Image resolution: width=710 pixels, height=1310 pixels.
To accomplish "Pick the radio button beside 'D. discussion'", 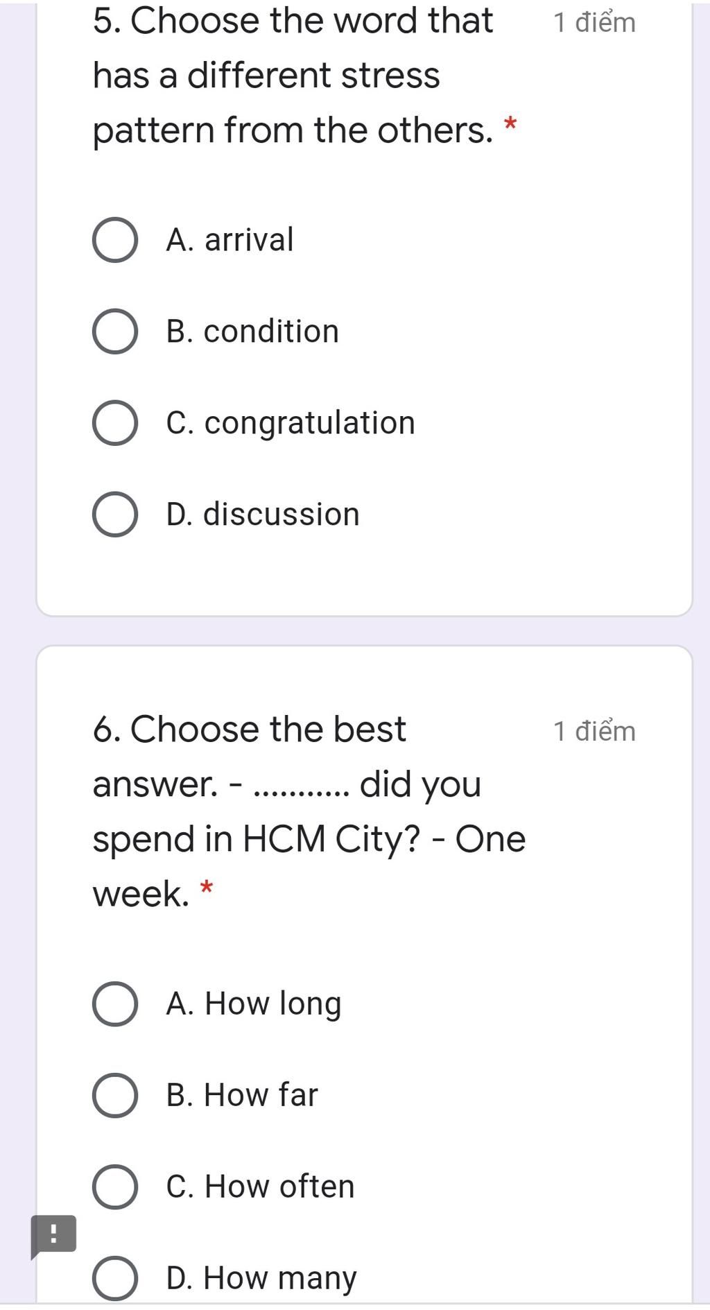I will pos(114,515).
